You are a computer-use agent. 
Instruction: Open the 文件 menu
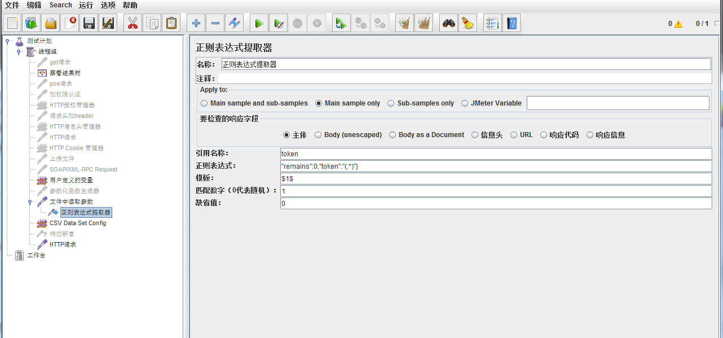12,5
